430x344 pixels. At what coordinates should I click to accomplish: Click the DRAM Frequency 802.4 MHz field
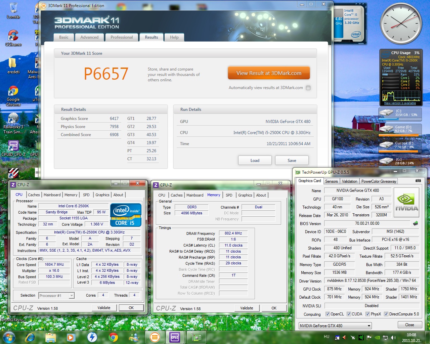233,233
